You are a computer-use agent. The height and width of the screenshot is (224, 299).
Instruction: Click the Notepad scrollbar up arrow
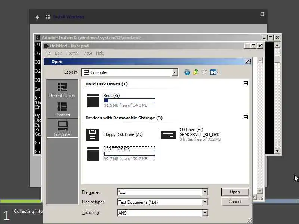pos(260,60)
